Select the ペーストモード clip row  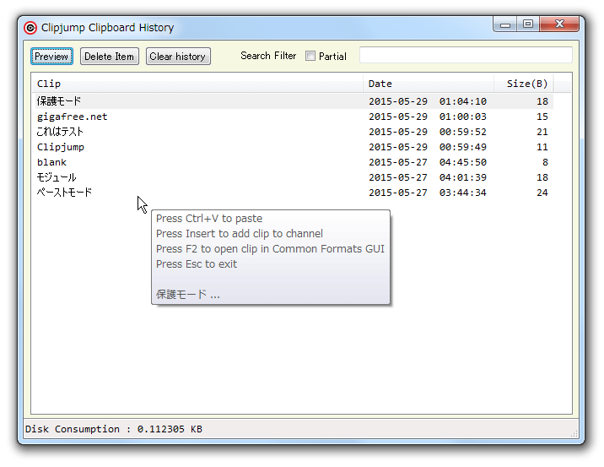tap(293, 193)
